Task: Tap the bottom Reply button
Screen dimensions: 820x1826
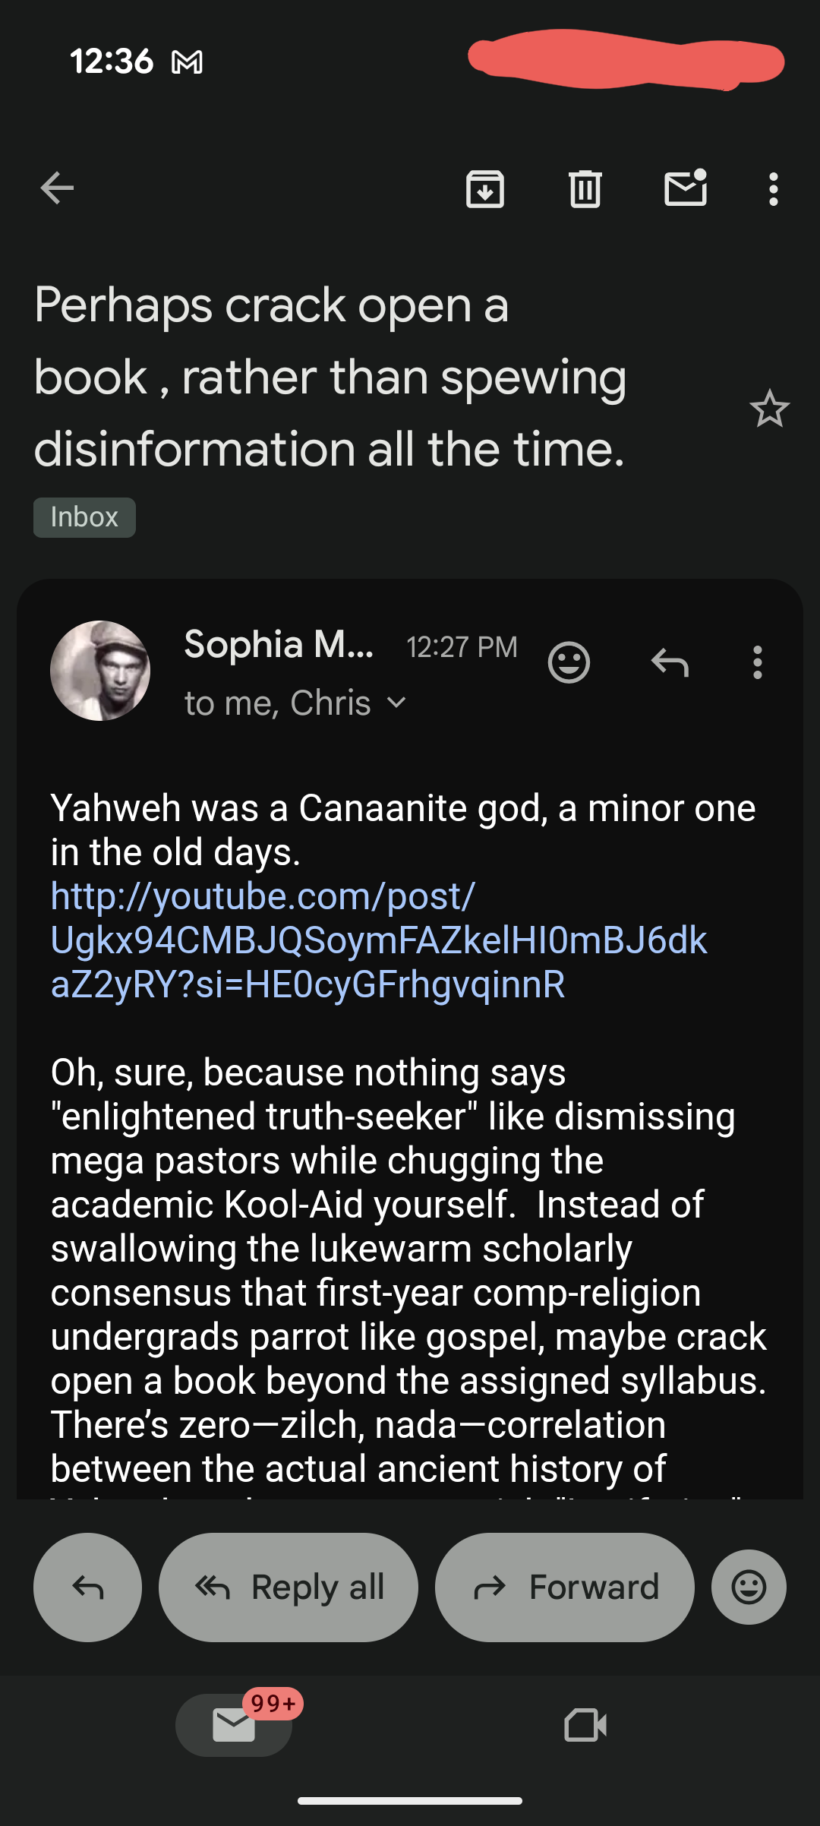Action: tap(87, 1587)
